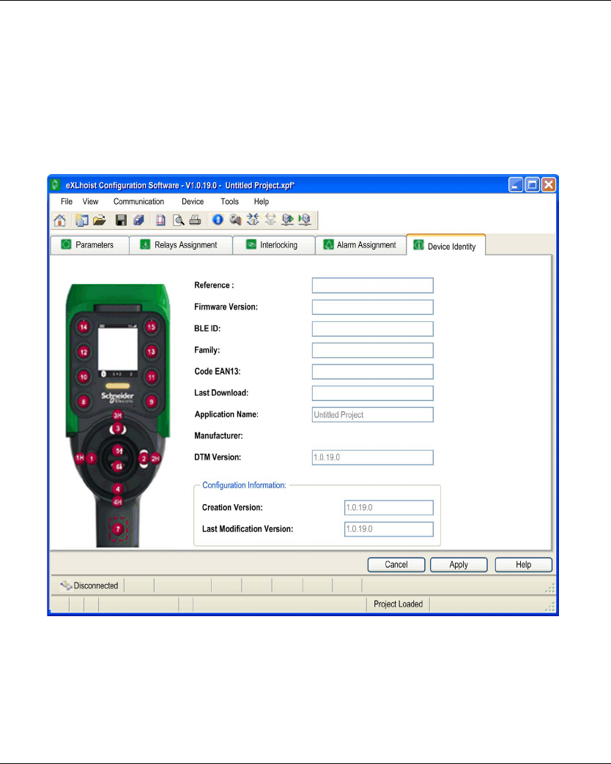This screenshot has height=764, width=611.
Task: Click the Firmware Version field
Action: [x=373, y=307]
